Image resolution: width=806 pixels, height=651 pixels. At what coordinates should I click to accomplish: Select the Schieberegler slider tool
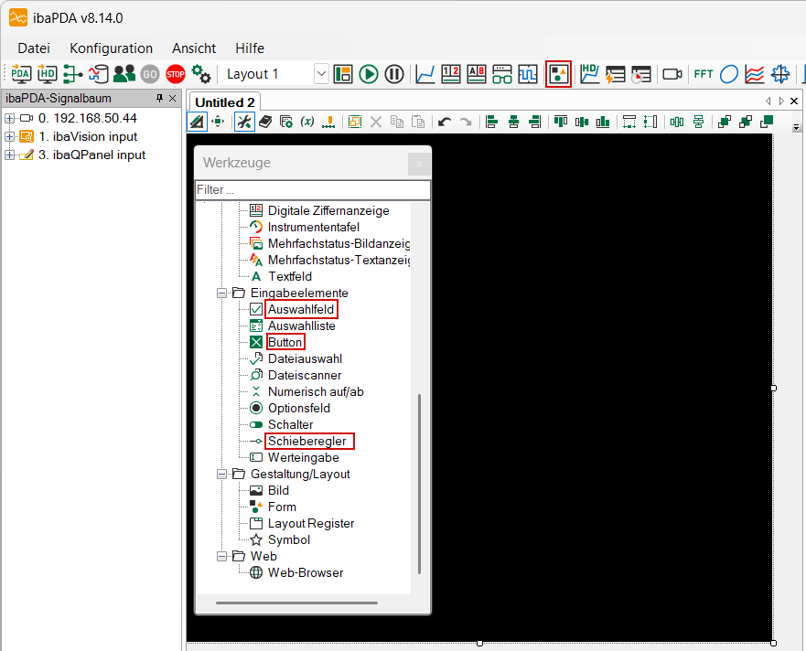point(307,441)
